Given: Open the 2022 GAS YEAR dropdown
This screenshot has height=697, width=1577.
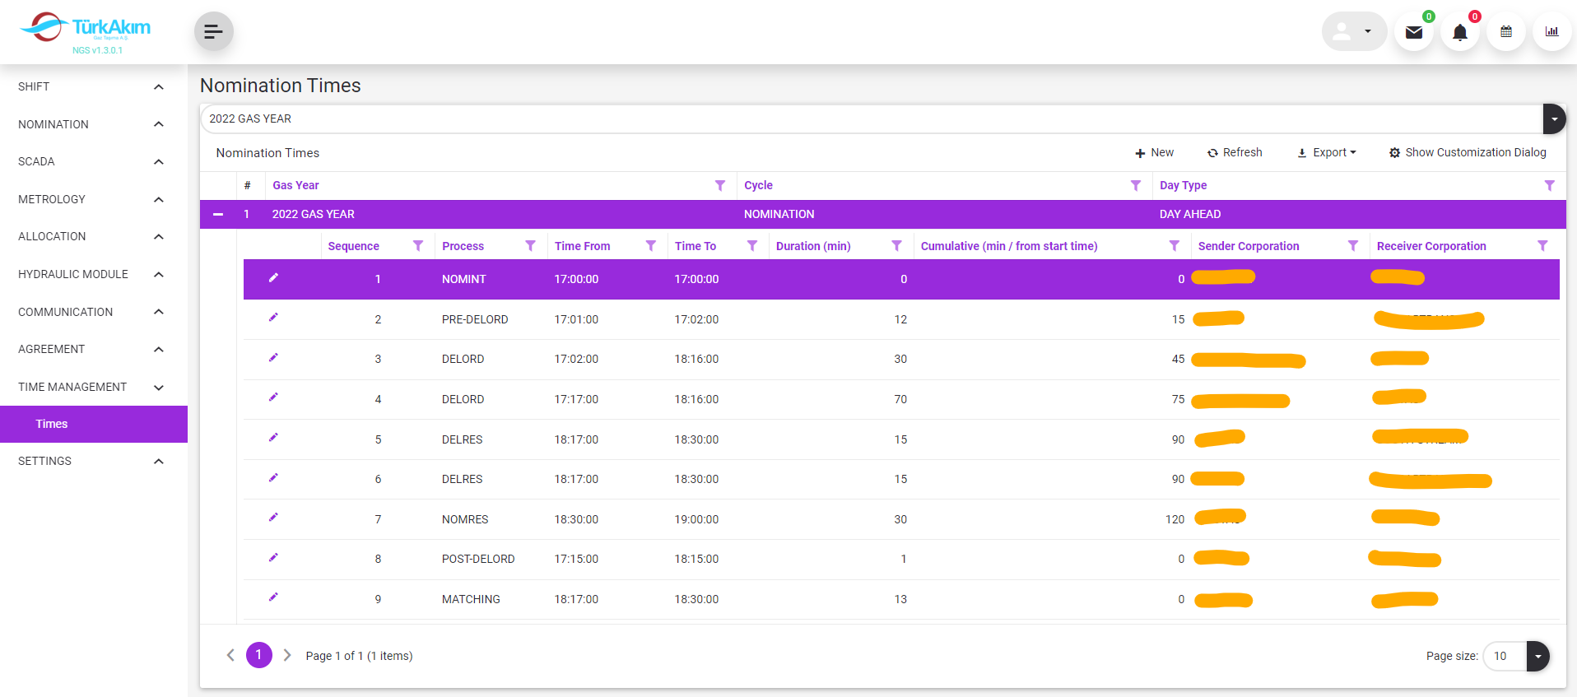Looking at the screenshot, I should [1553, 118].
